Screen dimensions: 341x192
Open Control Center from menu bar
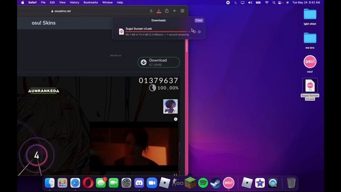tap(280, 3)
